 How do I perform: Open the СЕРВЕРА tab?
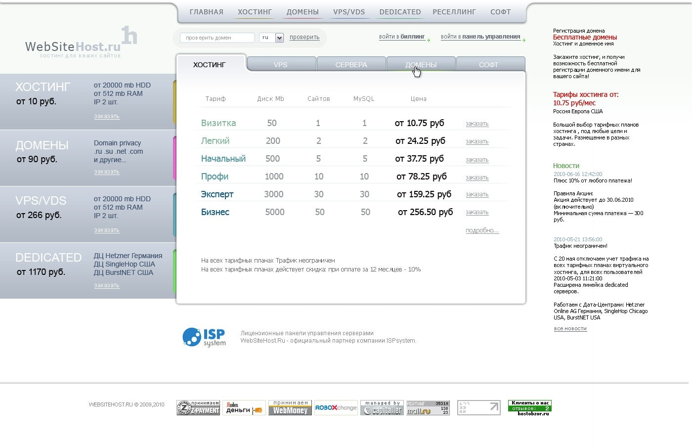pyautogui.click(x=351, y=65)
